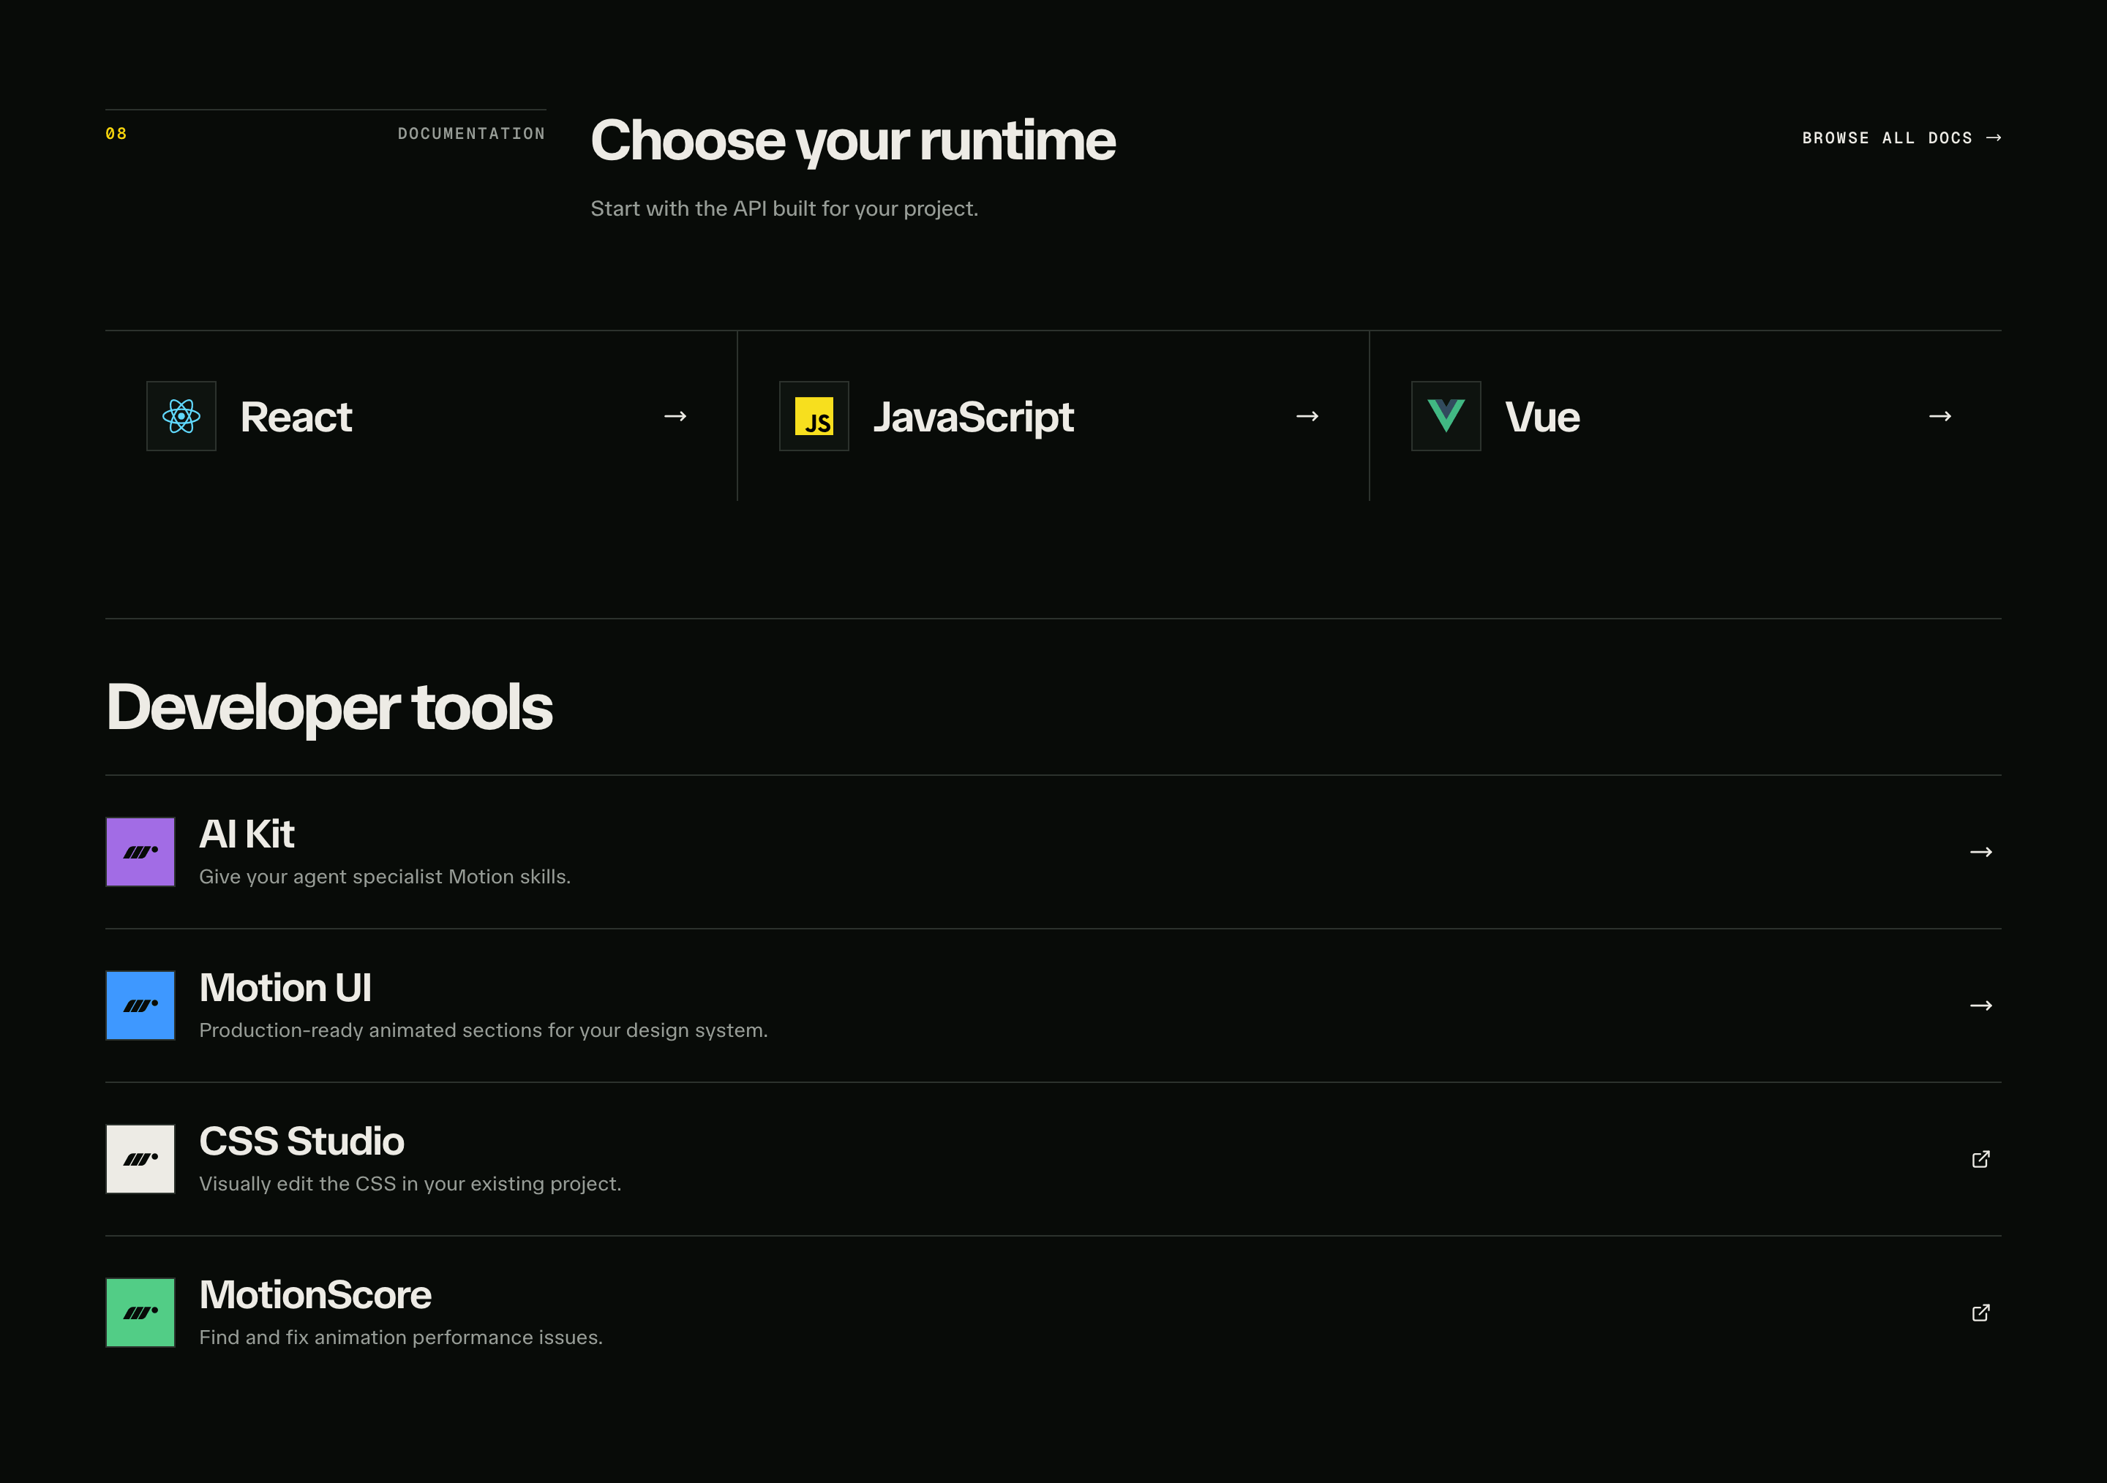Click the arrow in the JavaScript card
The image size is (2107, 1483).
tap(1307, 416)
